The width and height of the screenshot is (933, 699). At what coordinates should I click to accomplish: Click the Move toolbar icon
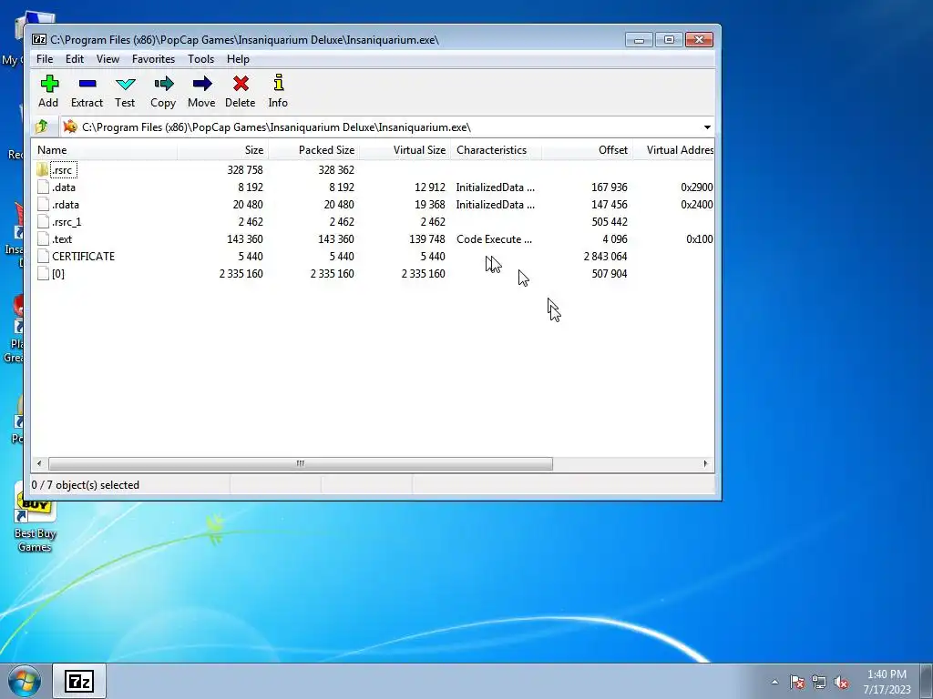pyautogui.click(x=201, y=83)
